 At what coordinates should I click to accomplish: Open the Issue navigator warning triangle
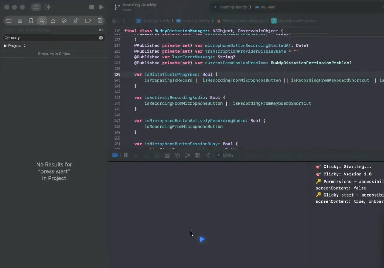(53, 20)
